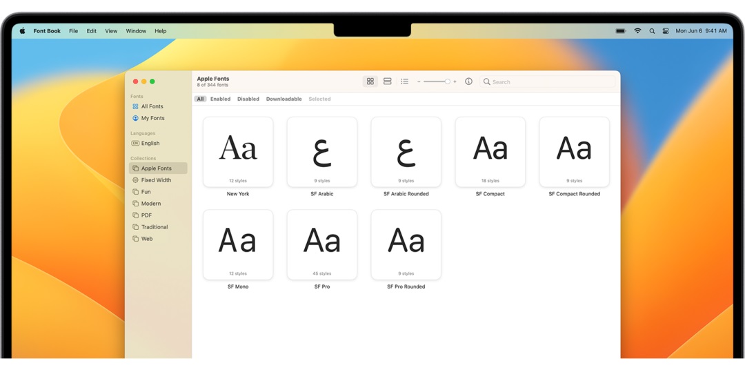
Task: Open the Wi-Fi menu icon
Action: pyautogui.click(x=637, y=31)
